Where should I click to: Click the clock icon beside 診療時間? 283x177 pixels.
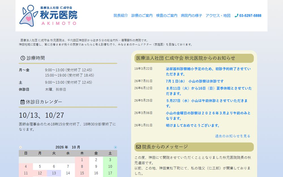click(23, 58)
